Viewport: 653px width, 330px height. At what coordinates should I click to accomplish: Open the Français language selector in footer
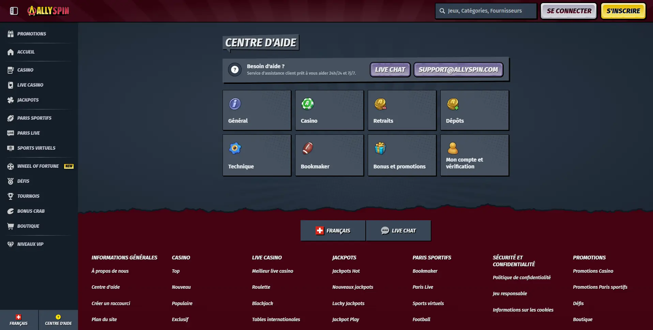coord(333,231)
